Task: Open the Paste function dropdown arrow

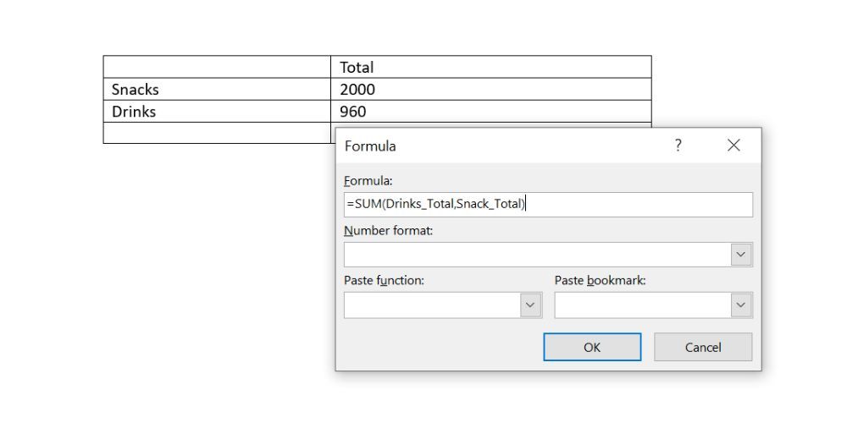Action: (531, 305)
